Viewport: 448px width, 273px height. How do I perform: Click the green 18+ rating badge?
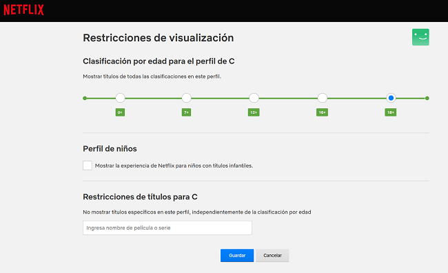tap(391, 112)
